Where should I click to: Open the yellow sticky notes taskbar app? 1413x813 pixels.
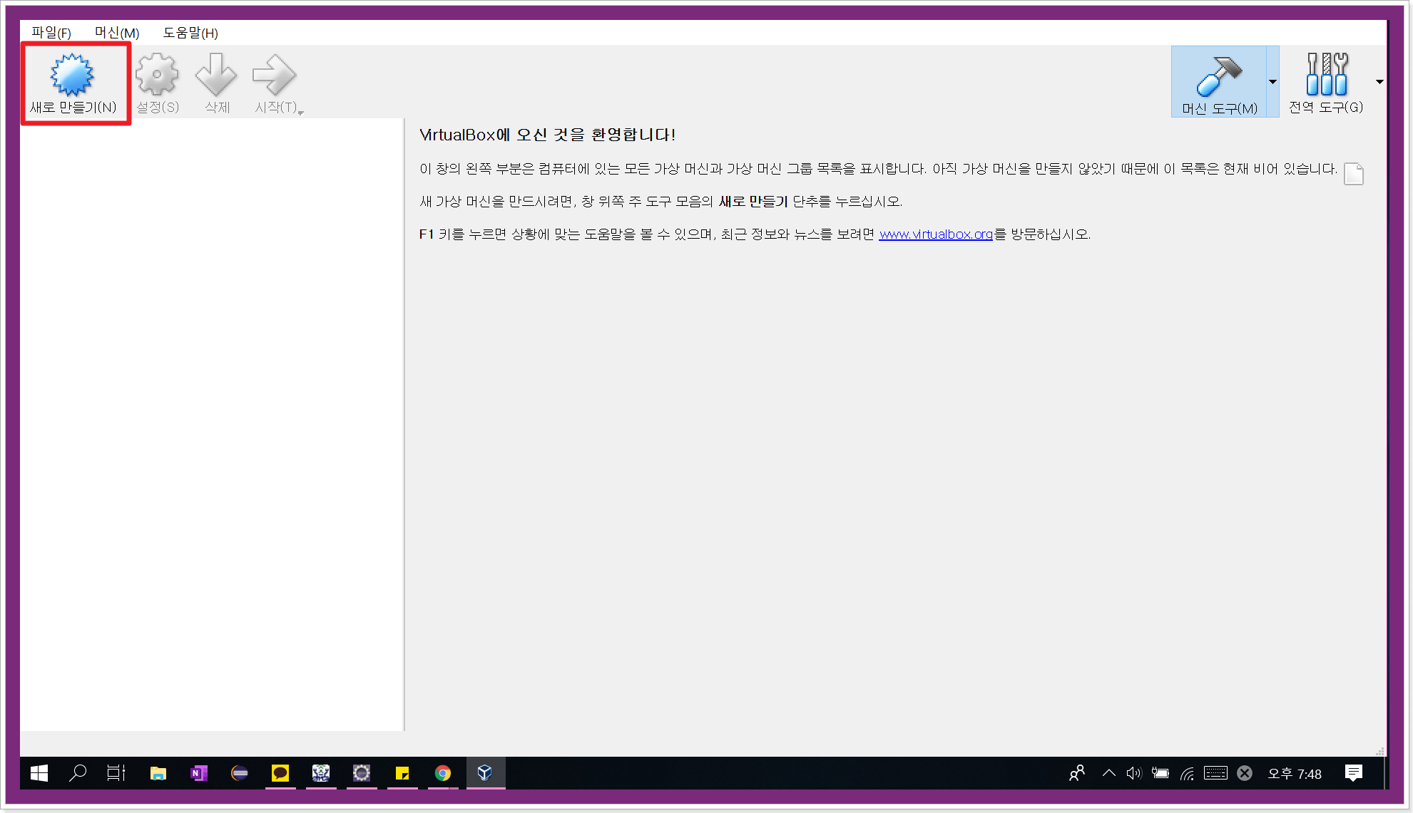point(402,773)
